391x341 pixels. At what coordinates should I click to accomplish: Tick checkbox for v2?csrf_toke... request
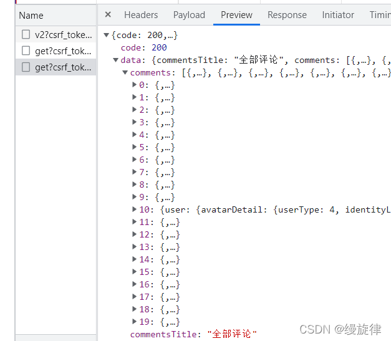[26, 34]
